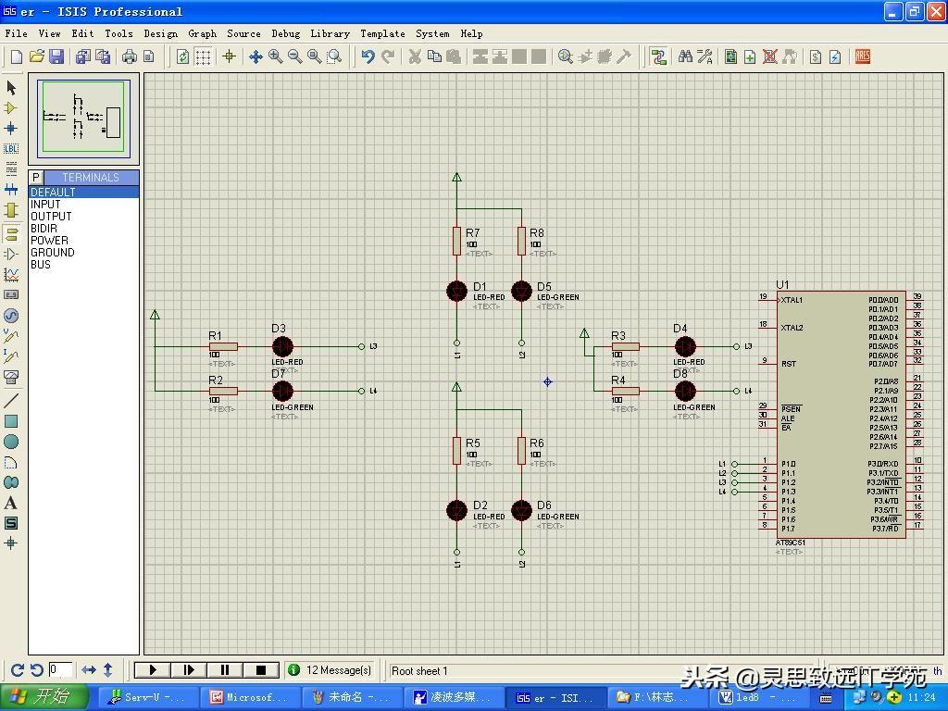Image resolution: width=948 pixels, height=711 pixels.
Task: Open the Debug menu
Action: click(285, 33)
